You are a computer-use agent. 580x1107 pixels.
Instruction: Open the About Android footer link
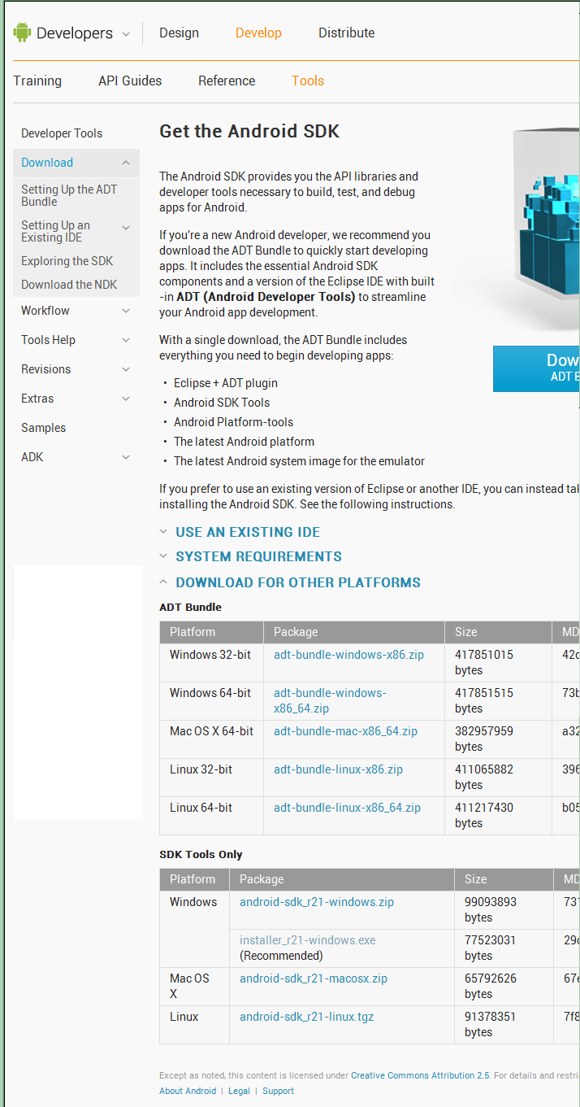coord(188,1091)
